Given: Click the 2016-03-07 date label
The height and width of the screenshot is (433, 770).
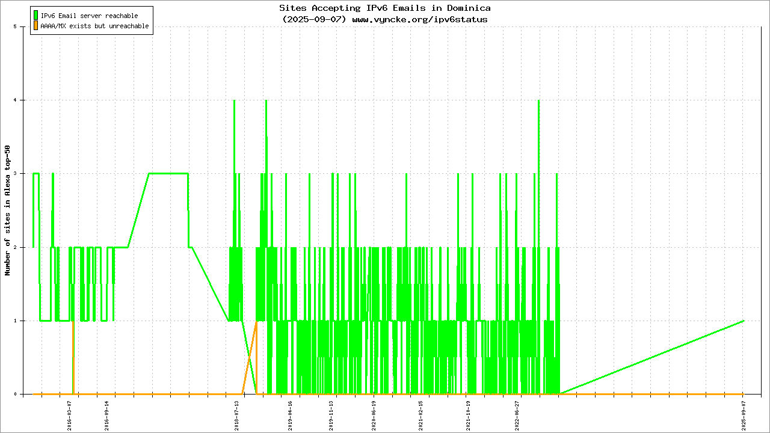Looking at the screenshot, I should (70, 416).
